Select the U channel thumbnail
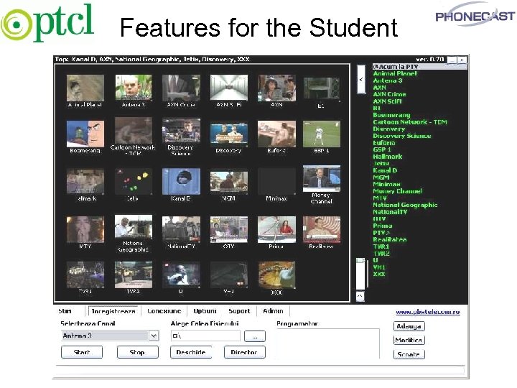This screenshot has width=517, height=388. [x=181, y=274]
